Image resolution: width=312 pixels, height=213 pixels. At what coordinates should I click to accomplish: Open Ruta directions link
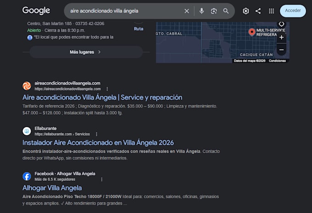tap(139, 29)
